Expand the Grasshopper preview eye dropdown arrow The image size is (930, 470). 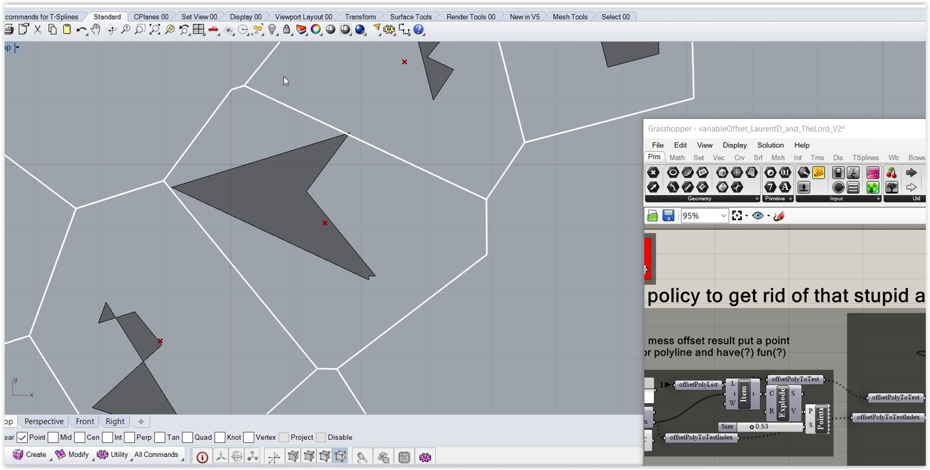(768, 216)
